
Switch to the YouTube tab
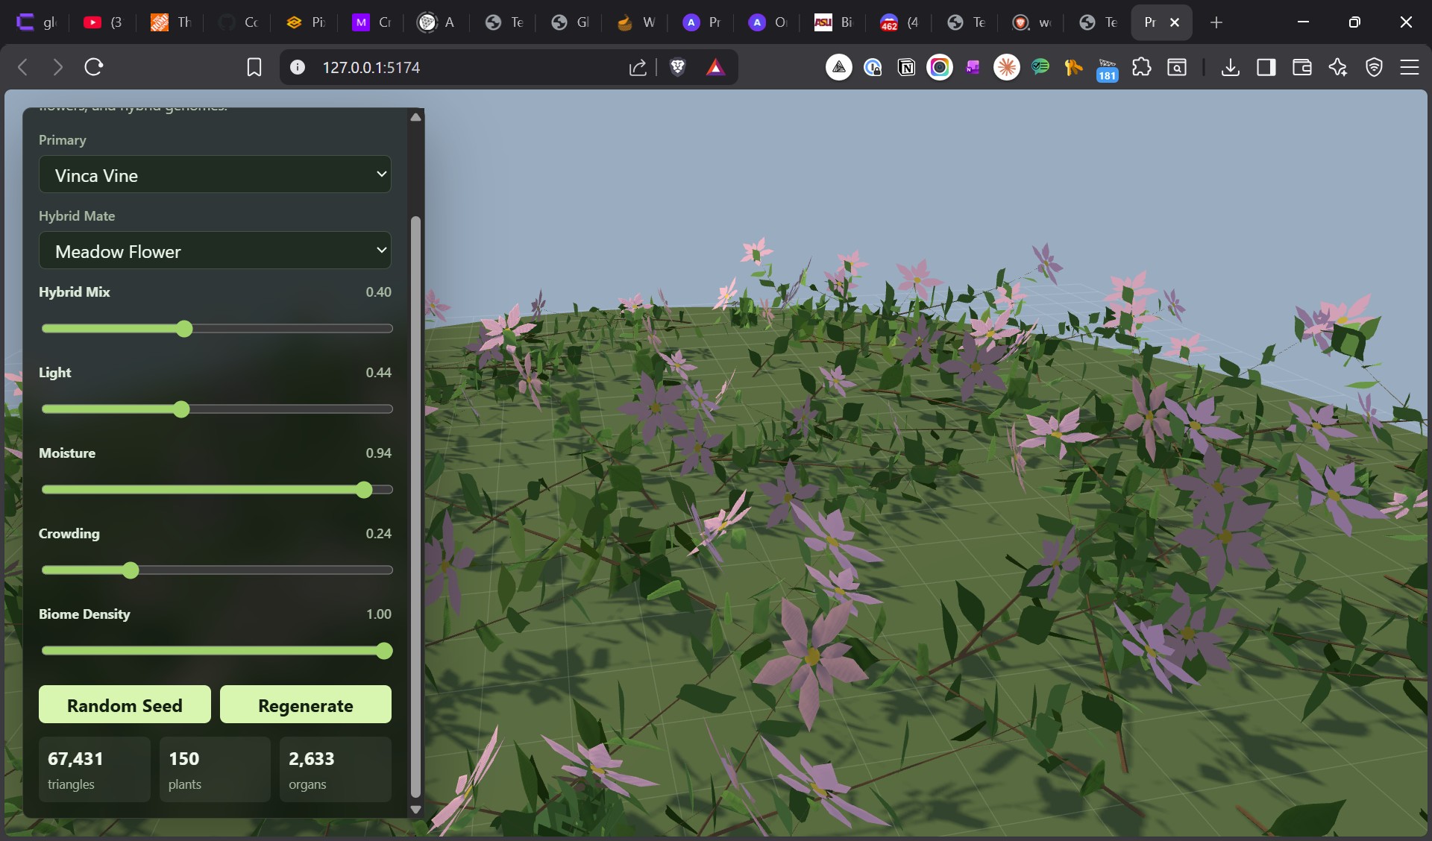click(102, 22)
